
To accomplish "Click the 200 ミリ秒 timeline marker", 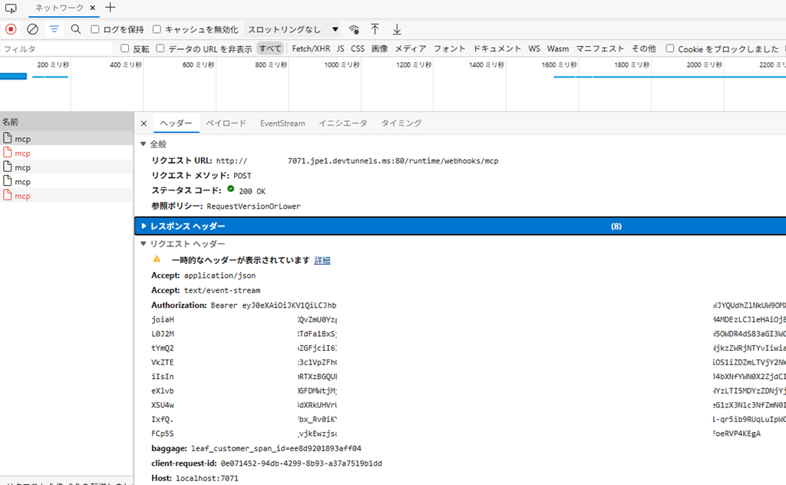I will pyautogui.click(x=53, y=64).
